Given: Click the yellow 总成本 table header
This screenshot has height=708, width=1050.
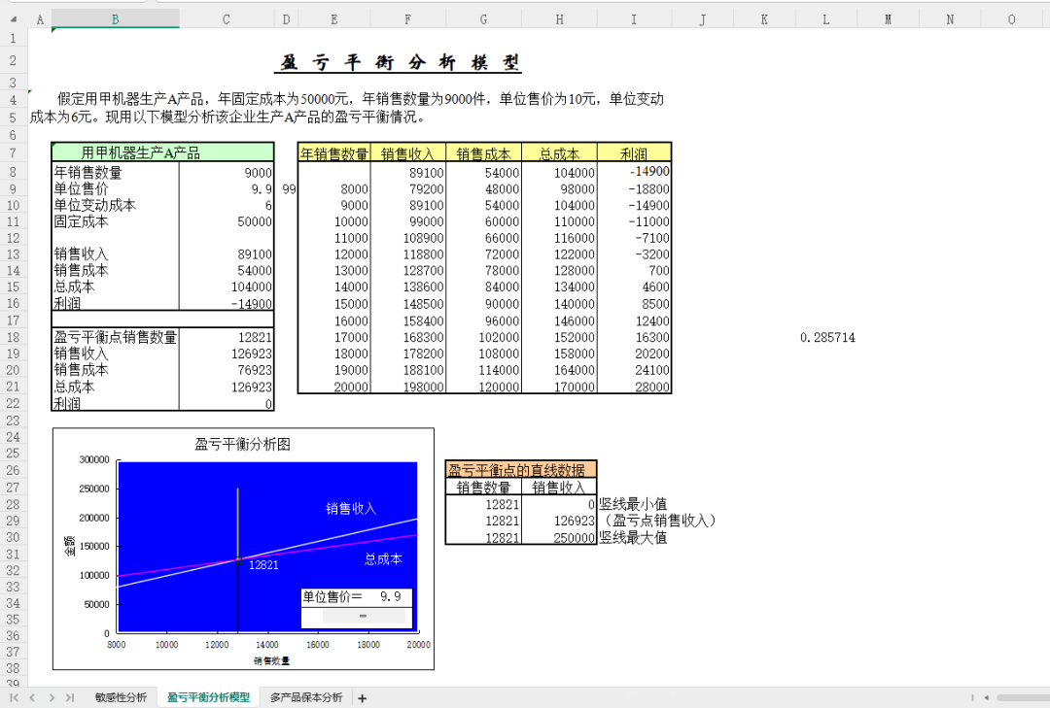Looking at the screenshot, I should 559,153.
